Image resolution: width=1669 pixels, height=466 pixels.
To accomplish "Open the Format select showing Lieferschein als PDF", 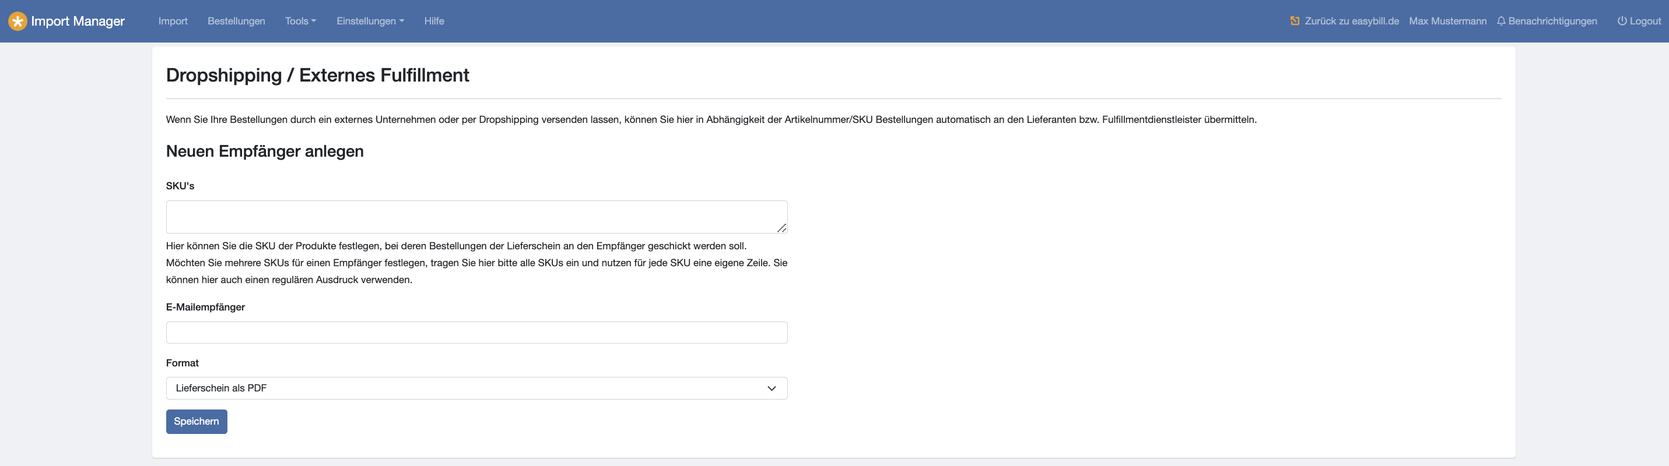I will click(x=467, y=389).
